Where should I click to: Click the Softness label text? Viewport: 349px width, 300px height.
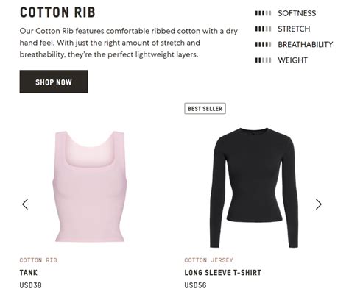tap(297, 13)
